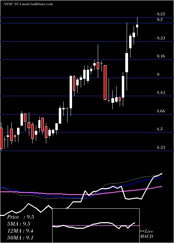Select the 8.66 price axis label
174x243 pixels.
click(161, 111)
